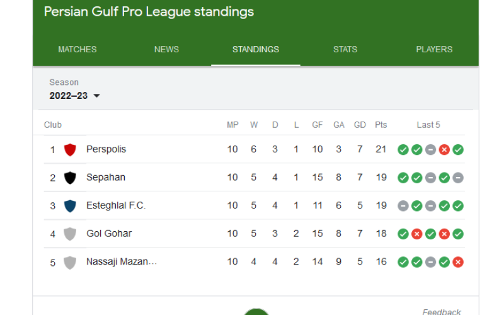Screen dimensions: 504x315
Task: Click Gol Gohar's first green win icon
Action: click(403, 234)
